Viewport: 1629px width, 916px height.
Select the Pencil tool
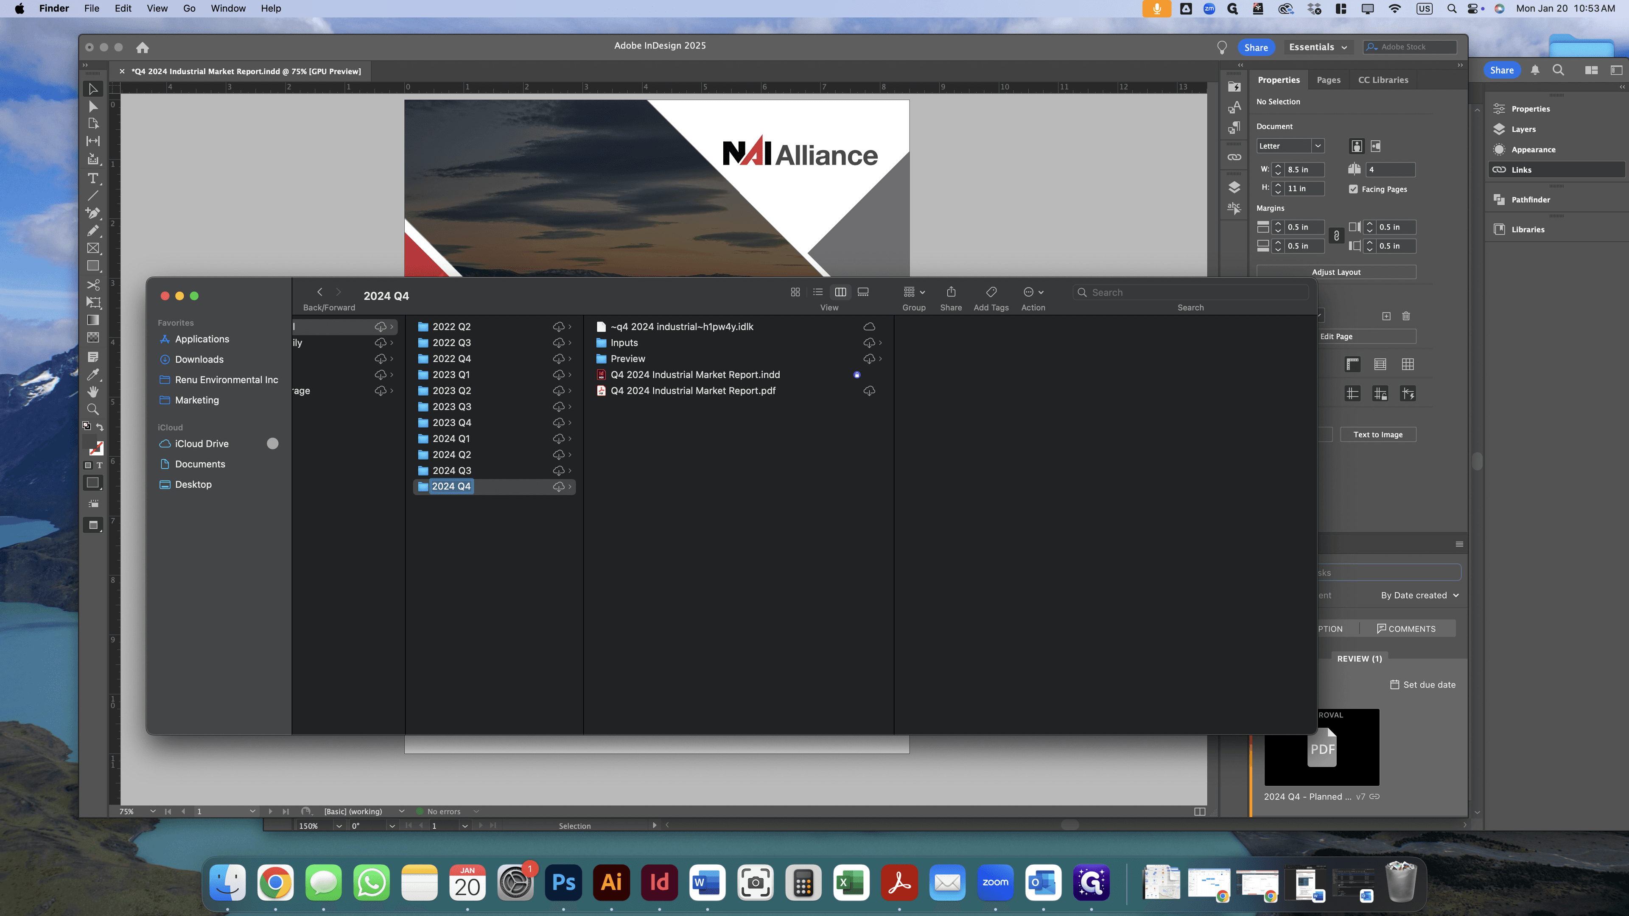pyautogui.click(x=93, y=231)
